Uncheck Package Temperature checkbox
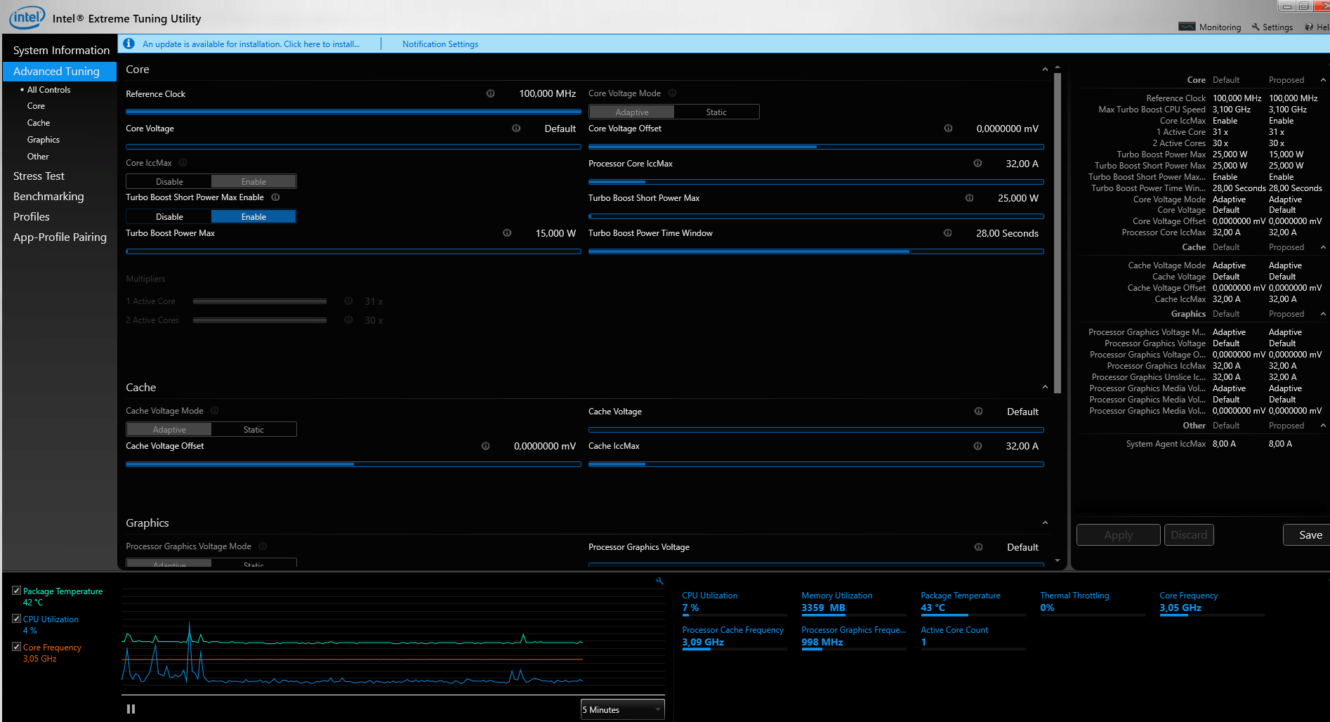 point(16,591)
